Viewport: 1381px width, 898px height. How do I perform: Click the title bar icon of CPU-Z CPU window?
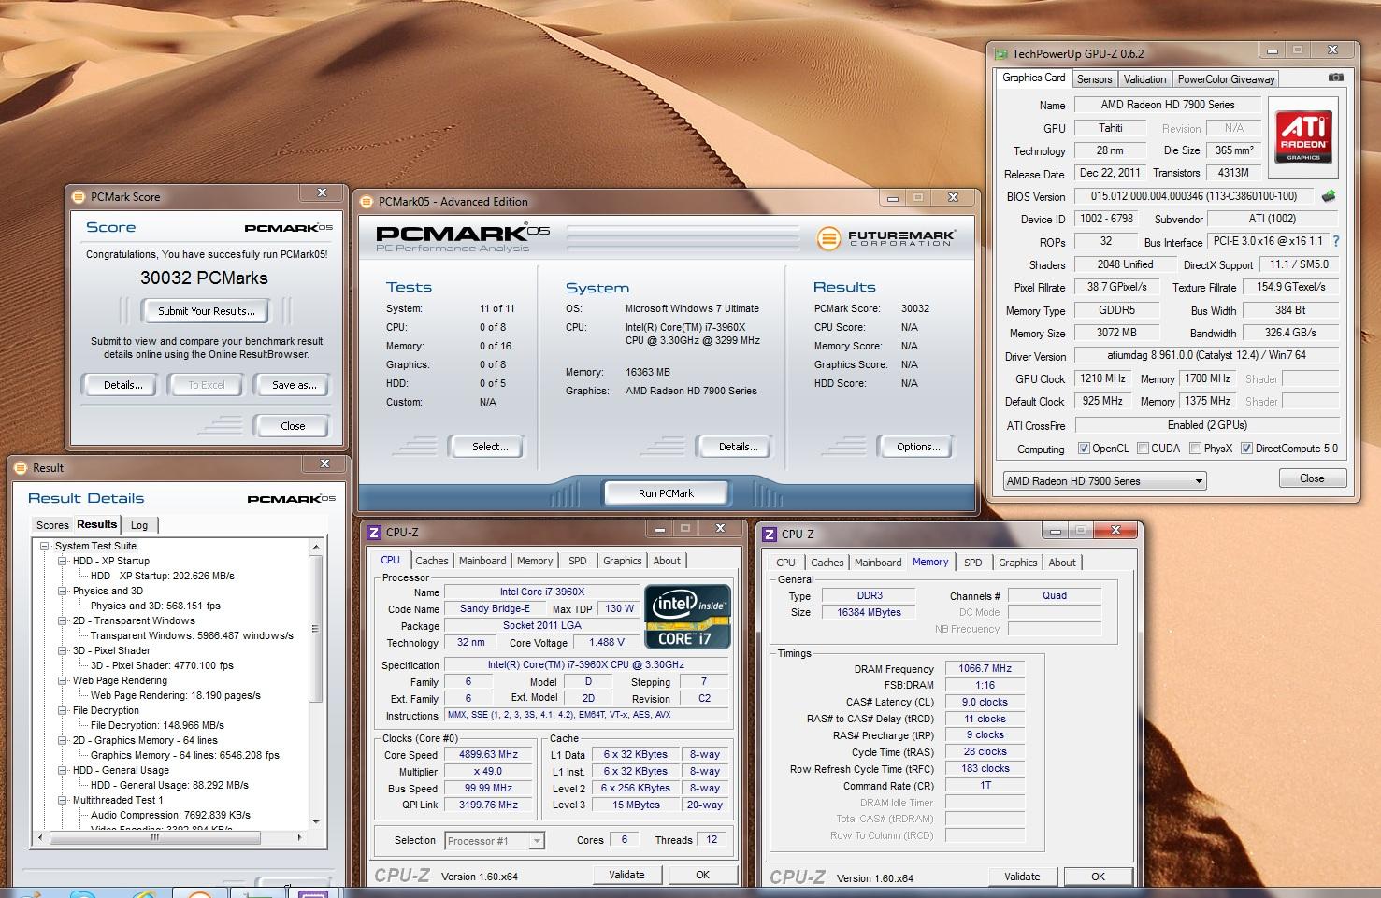tap(374, 533)
